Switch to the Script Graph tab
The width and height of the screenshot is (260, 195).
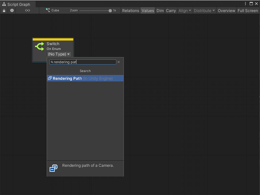[18, 4]
